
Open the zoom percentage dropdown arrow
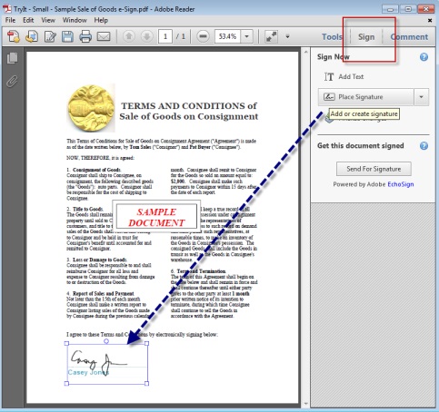(x=247, y=36)
